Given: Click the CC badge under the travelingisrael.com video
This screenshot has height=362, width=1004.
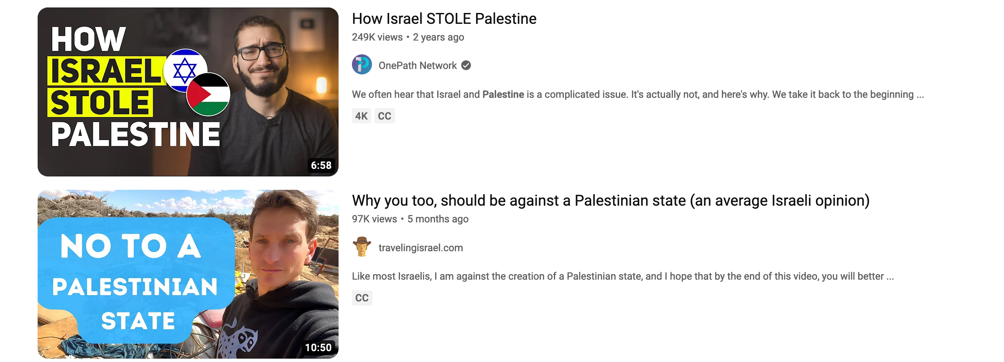Looking at the screenshot, I should pyautogui.click(x=362, y=298).
